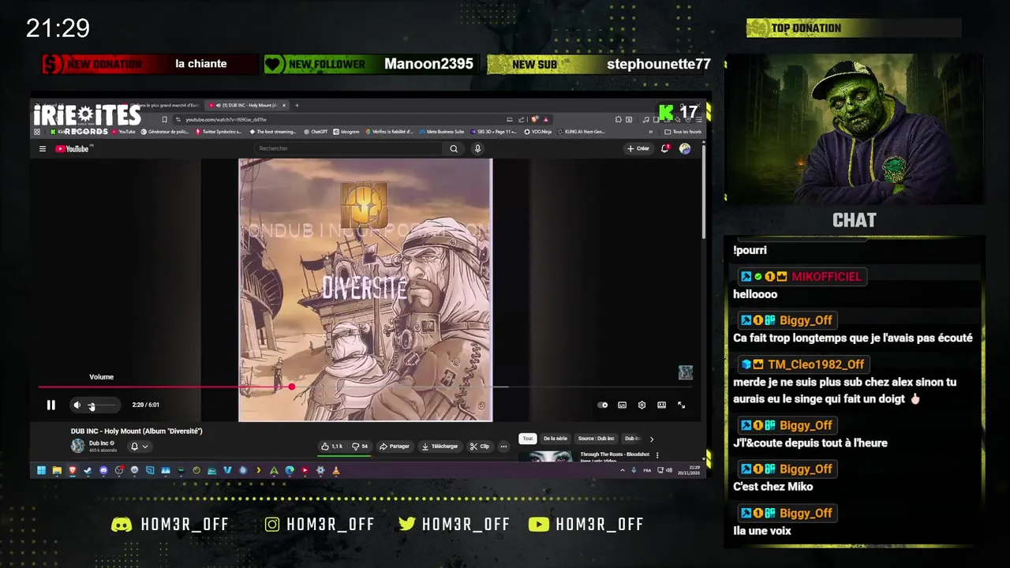Open the FRA language input switcher
This screenshot has width=1010, height=568.
(x=647, y=470)
